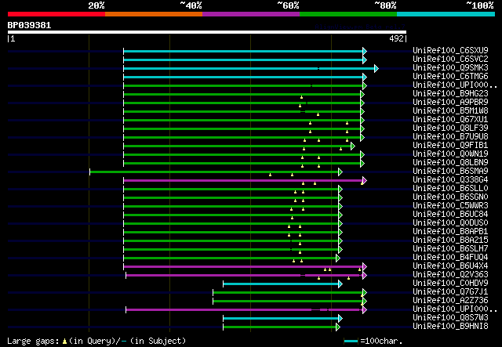Click the arrowhead of the UniRef100_Q9FIB1 row
Screen dimensions: 502x347
(x=353, y=146)
